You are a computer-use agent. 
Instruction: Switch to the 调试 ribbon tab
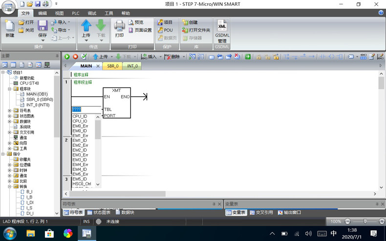tap(92, 13)
